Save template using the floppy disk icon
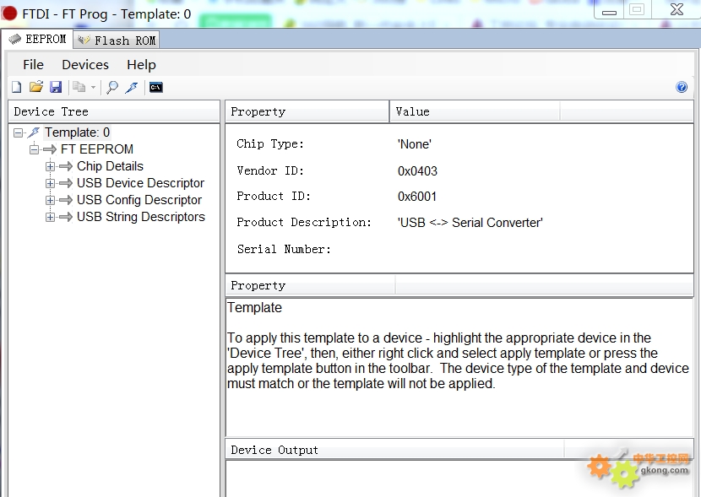Viewport: 701px width, 497px height. (56, 87)
